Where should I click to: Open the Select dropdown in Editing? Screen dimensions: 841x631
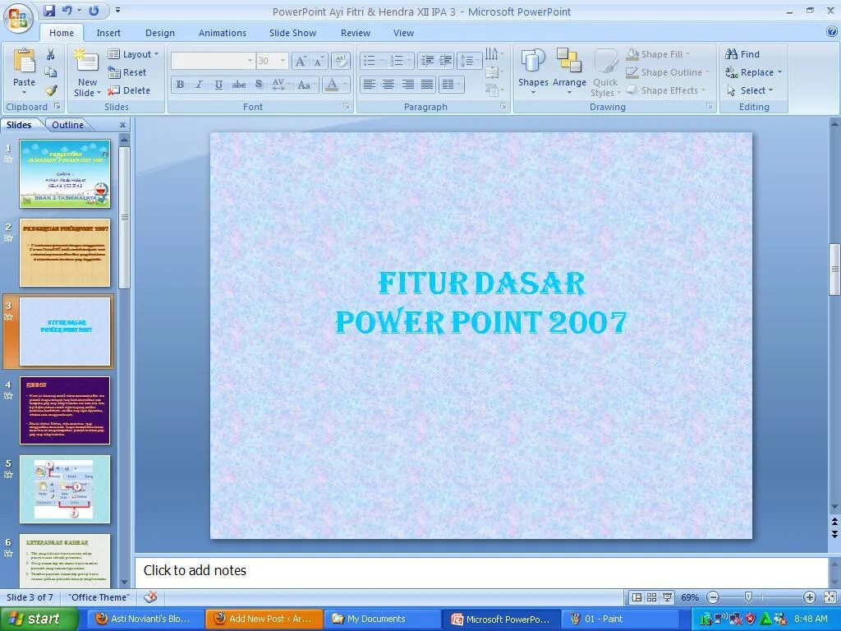pyautogui.click(x=750, y=90)
